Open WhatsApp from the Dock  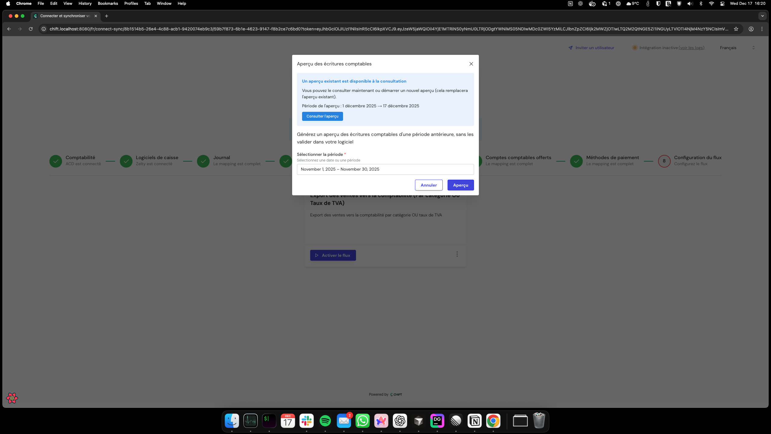coord(363,421)
